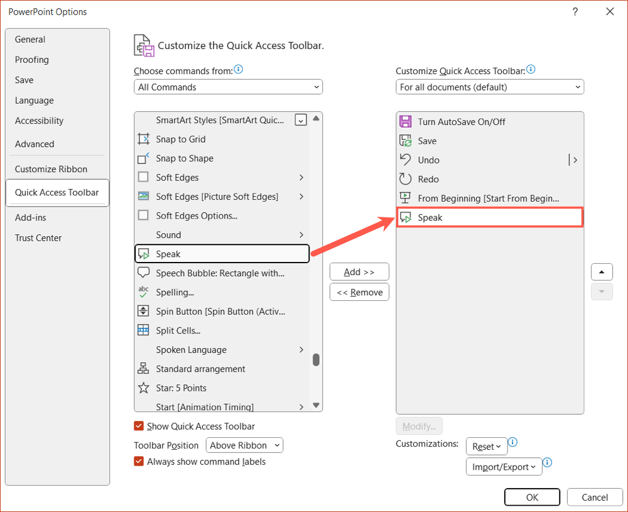Select the Sound command row
This screenshot has width=628, height=512.
(222, 235)
